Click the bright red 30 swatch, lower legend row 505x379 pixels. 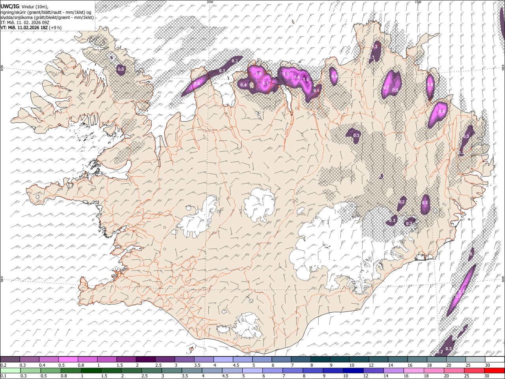494,370
